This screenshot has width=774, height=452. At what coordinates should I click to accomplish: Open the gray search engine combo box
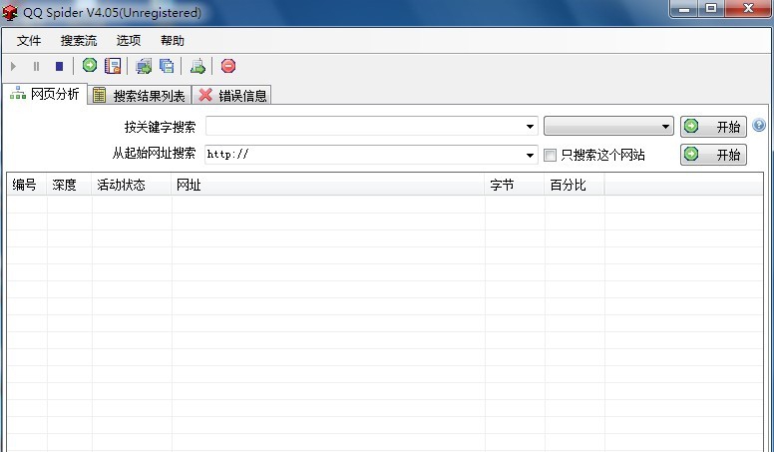pyautogui.click(x=608, y=126)
